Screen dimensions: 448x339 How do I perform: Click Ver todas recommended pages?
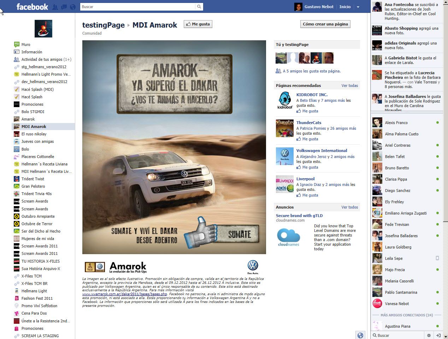click(349, 86)
